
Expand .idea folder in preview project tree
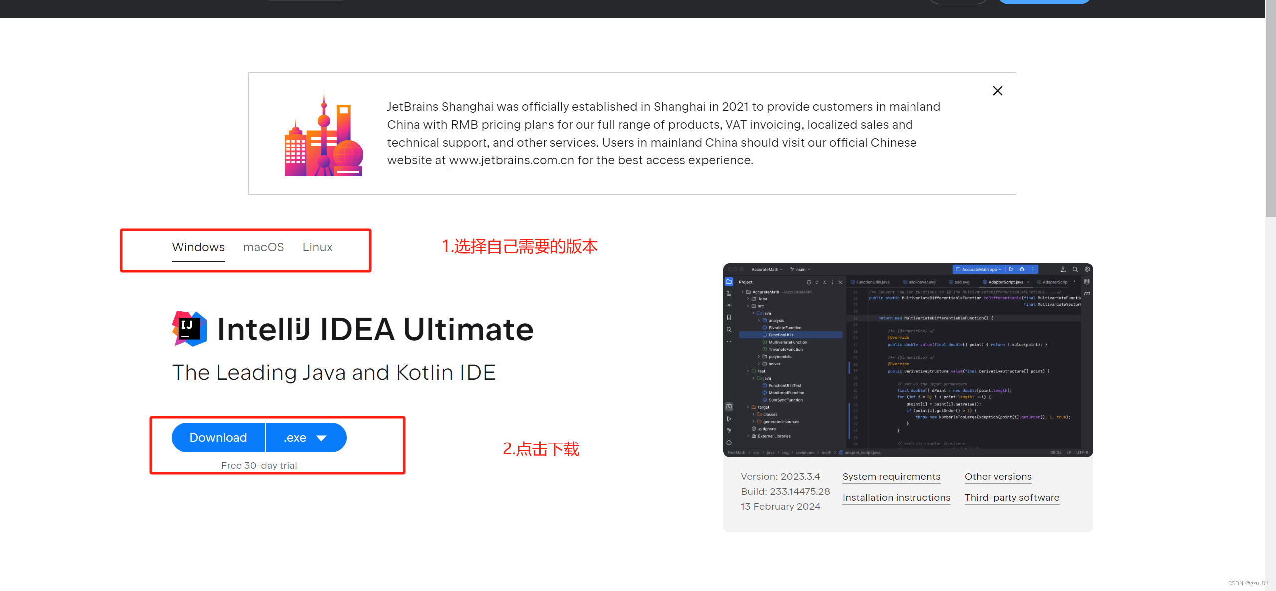point(748,299)
